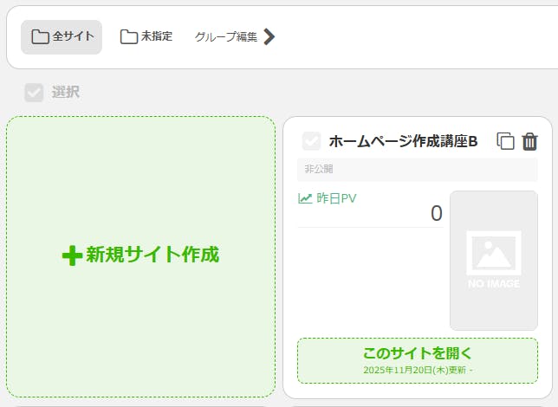Click the 全サイト folder icon
Image resolution: width=558 pixels, height=407 pixels.
(x=40, y=37)
